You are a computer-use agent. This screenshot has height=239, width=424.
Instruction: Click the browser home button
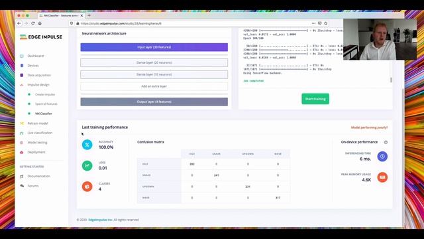[x=40, y=24]
